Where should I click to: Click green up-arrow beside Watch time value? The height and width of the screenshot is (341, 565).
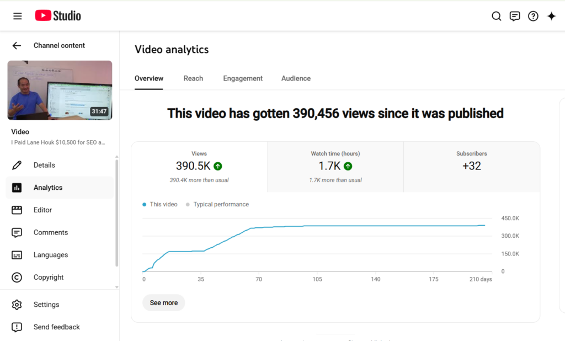[348, 166]
